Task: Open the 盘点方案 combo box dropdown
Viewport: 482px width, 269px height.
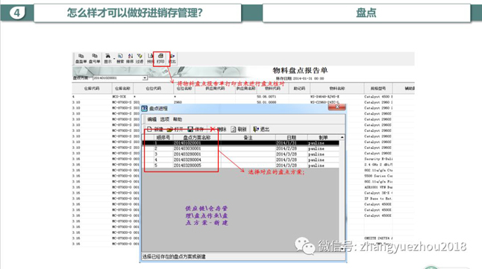Action: (145, 78)
